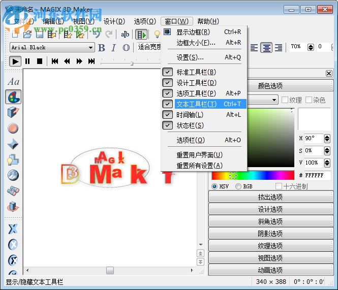338x290 pixels.
Task: Pause the animation
Action: pyautogui.click(x=27, y=61)
